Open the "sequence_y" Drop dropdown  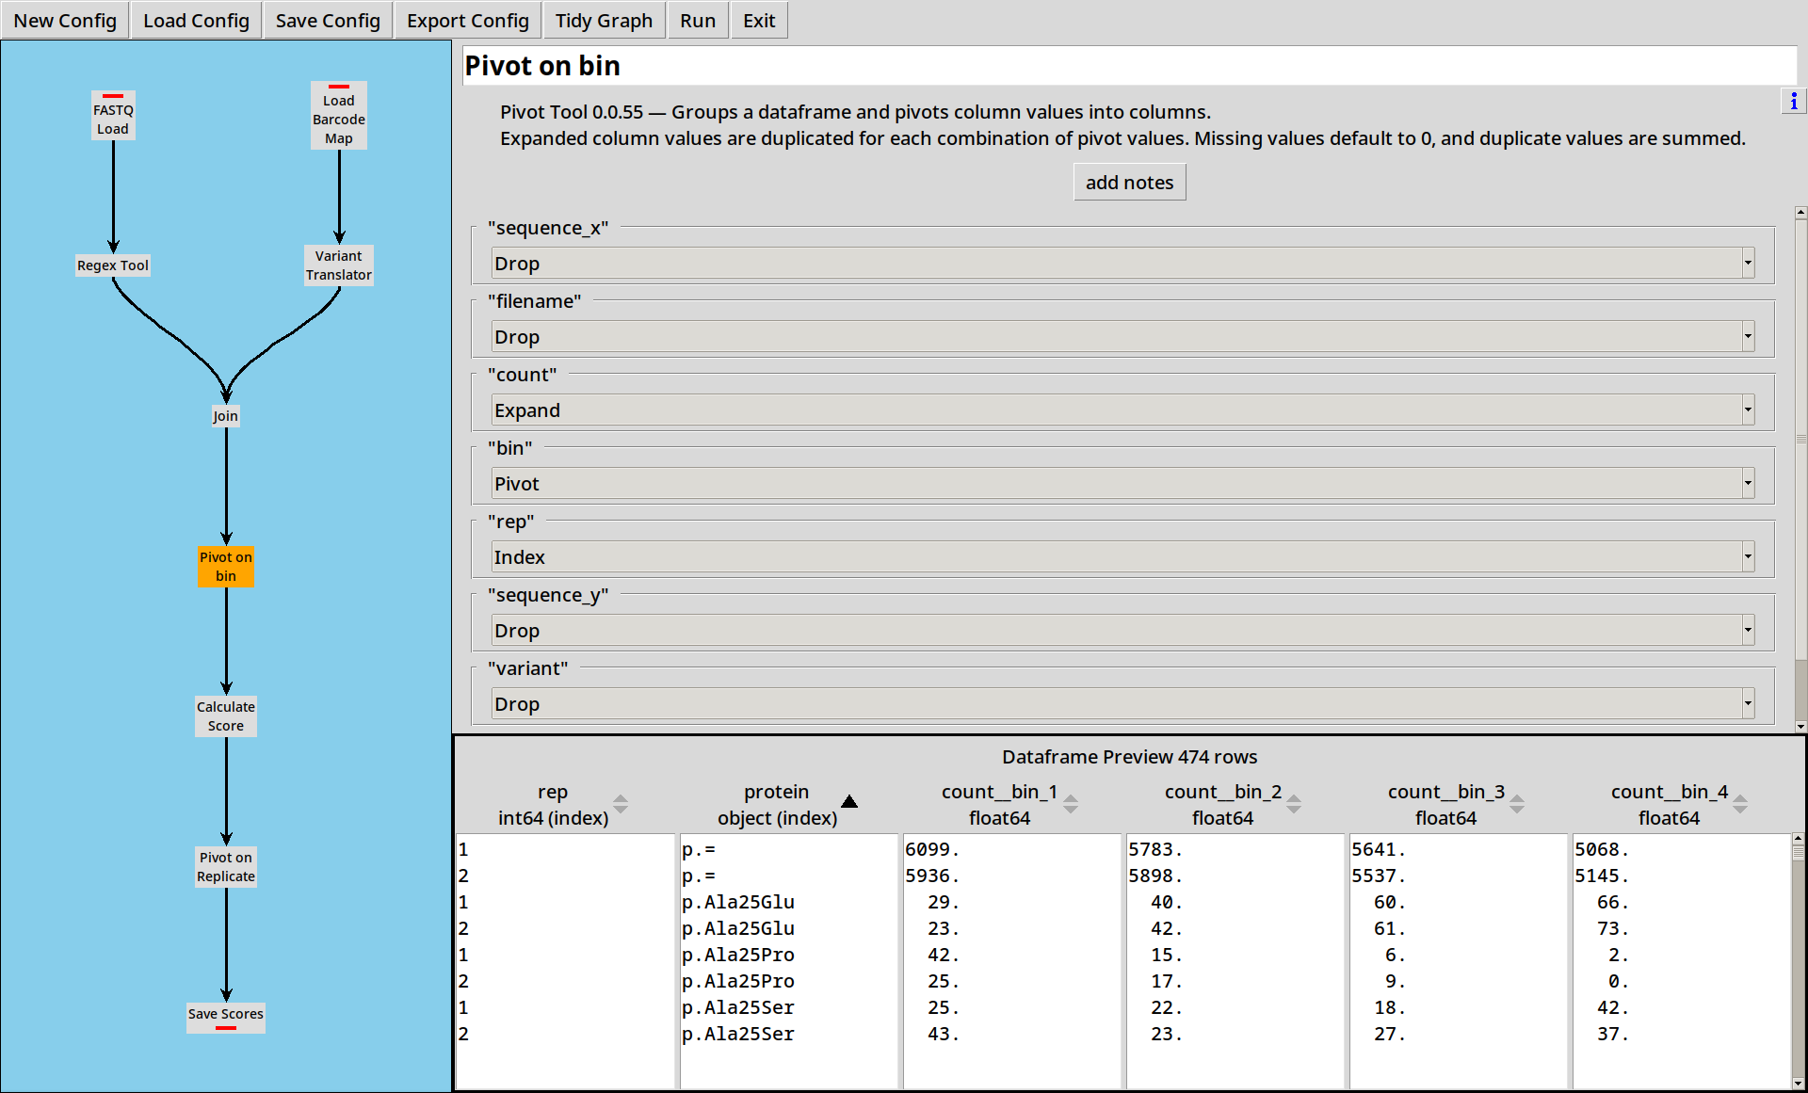click(x=1122, y=631)
